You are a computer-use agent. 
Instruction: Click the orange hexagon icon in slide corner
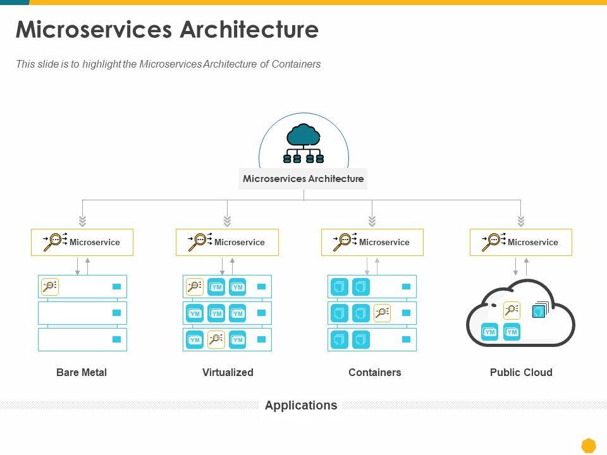click(x=589, y=446)
